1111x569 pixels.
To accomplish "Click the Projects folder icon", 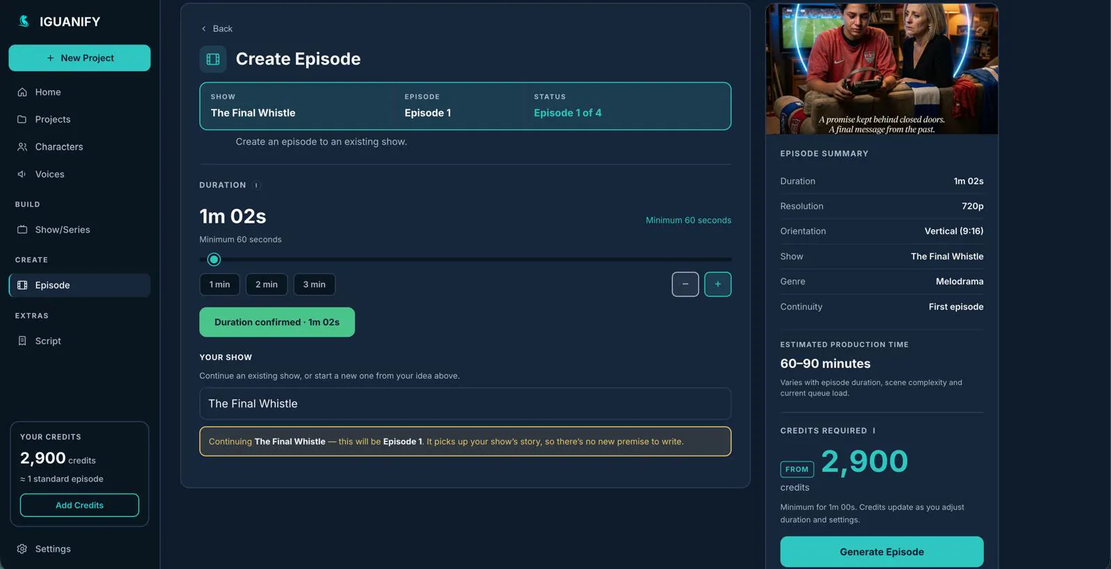I will tap(22, 119).
